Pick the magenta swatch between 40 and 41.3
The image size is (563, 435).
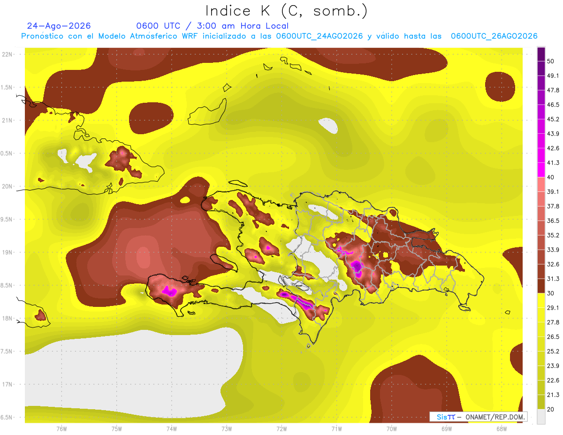pyautogui.click(x=541, y=170)
